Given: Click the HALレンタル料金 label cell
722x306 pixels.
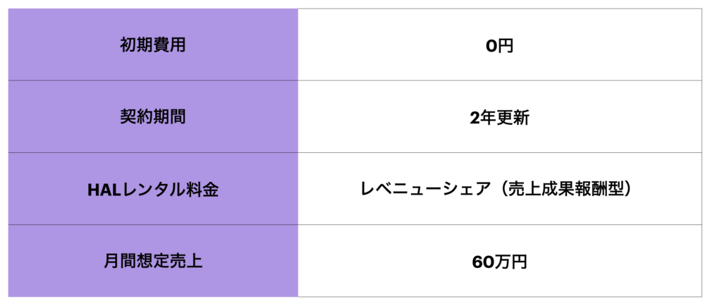Looking at the screenshot, I should point(153,189).
